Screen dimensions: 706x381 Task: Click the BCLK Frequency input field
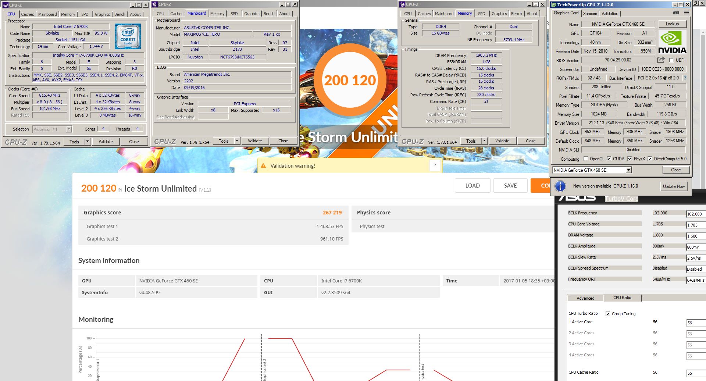coord(696,214)
